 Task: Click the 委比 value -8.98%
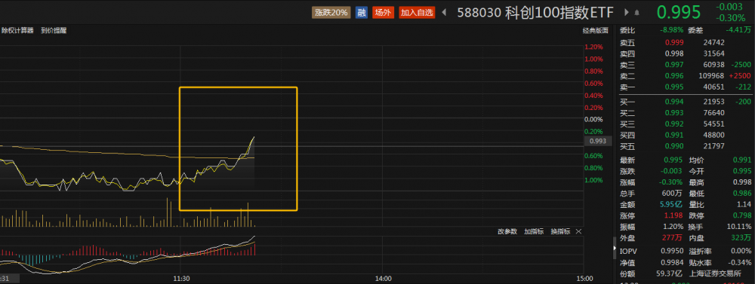tap(672, 30)
